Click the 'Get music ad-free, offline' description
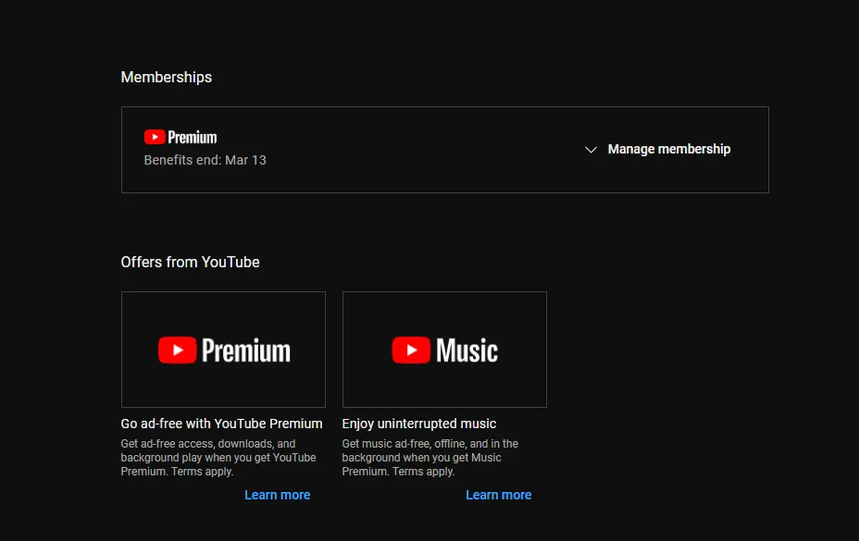The width and height of the screenshot is (859, 541). coord(430,457)
